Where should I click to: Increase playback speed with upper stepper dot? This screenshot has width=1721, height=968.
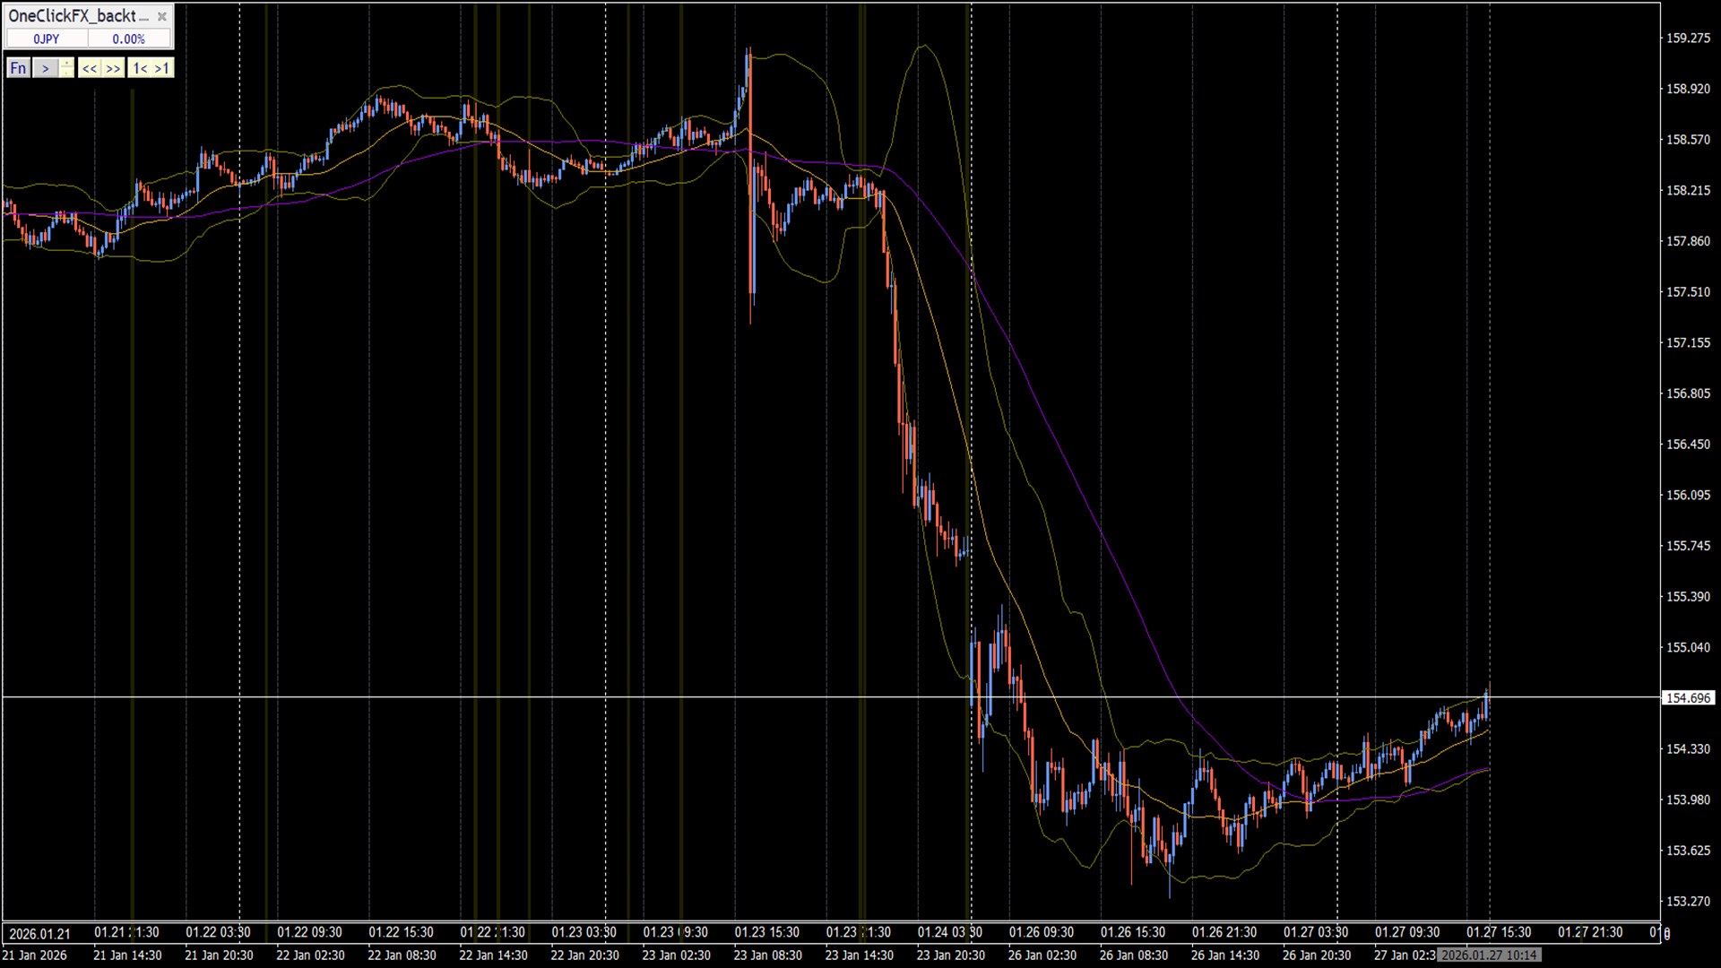pyautogui.click(x=66, y=63)
